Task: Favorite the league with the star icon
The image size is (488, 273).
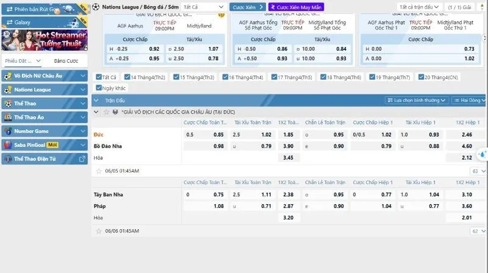Action: click(106, 112)
